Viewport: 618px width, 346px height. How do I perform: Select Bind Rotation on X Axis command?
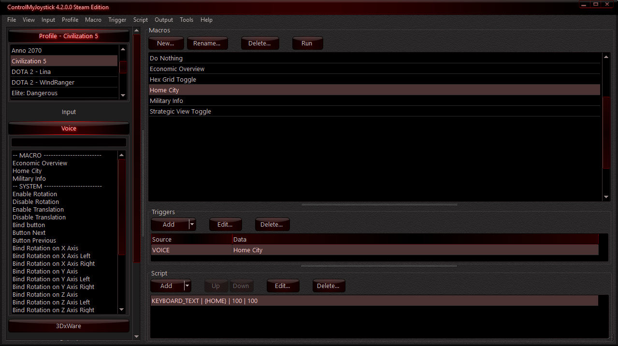45,248
